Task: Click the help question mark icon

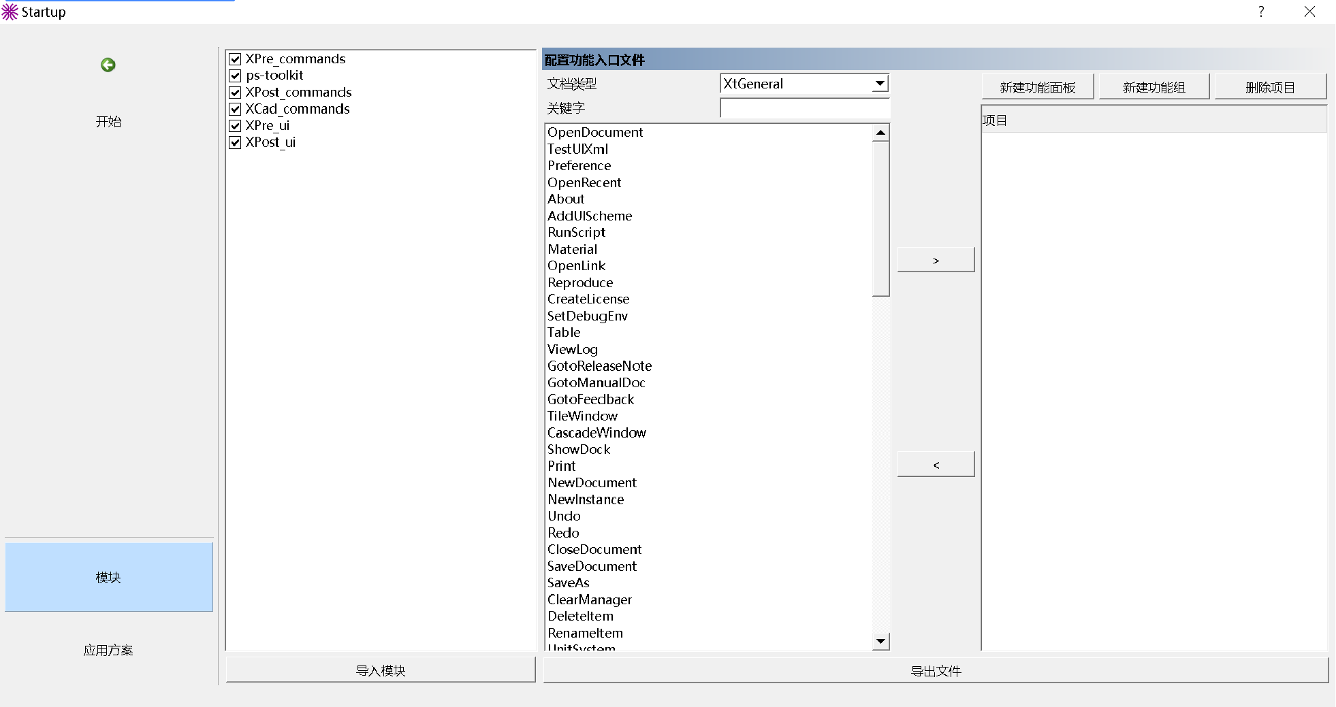Action: pos(1261,12)
